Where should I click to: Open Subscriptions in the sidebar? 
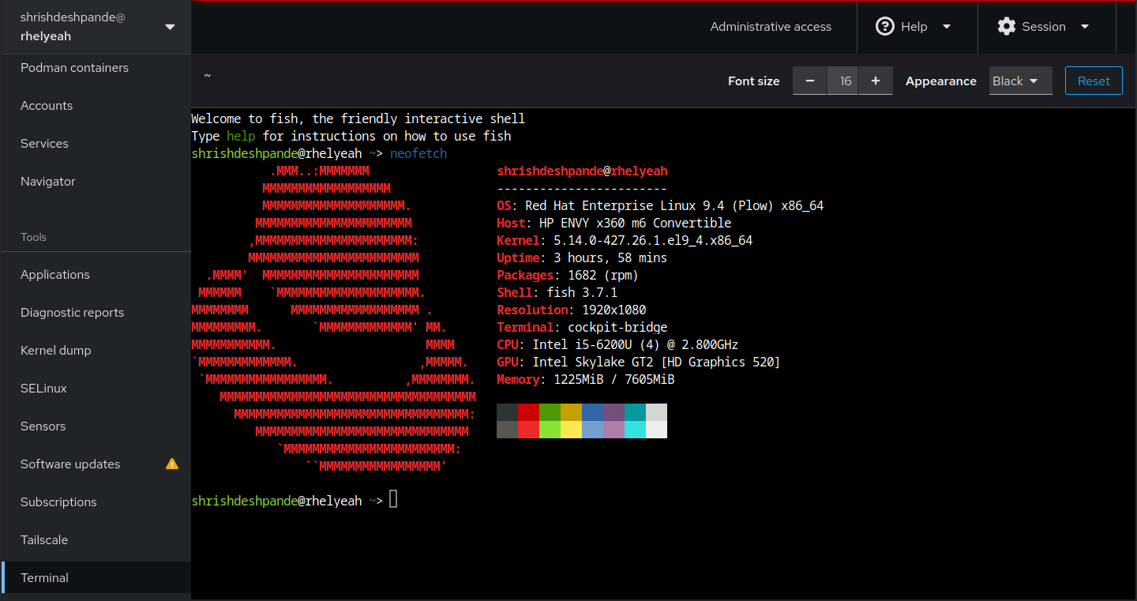tap(96, 502)
